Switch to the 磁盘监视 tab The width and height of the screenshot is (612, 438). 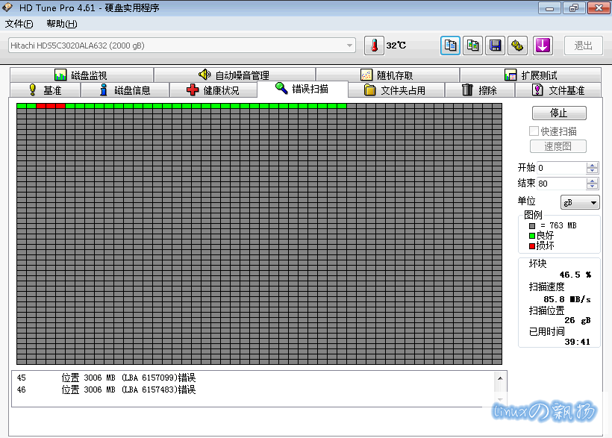tap(81, 75)
